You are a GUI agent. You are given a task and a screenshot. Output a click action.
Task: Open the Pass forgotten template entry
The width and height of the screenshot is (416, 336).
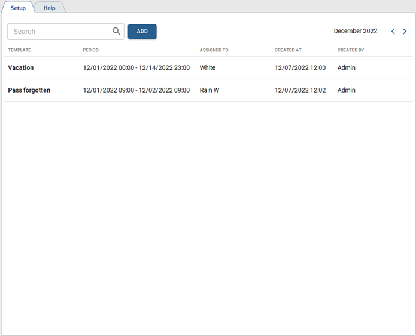tap(29, 90)
